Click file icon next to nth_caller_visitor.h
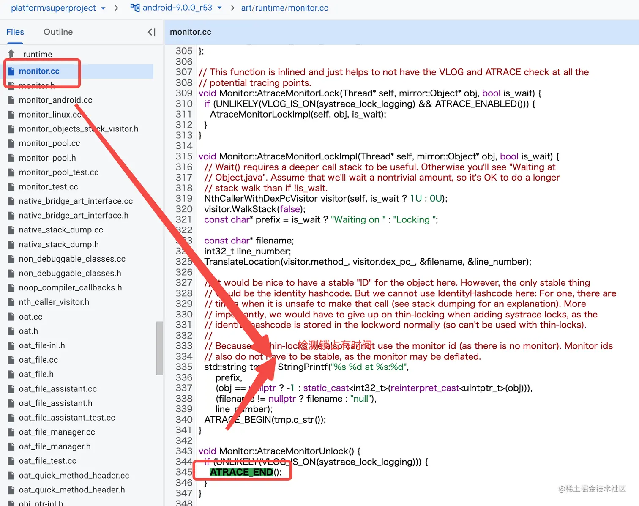 click(x=11, y=302)
